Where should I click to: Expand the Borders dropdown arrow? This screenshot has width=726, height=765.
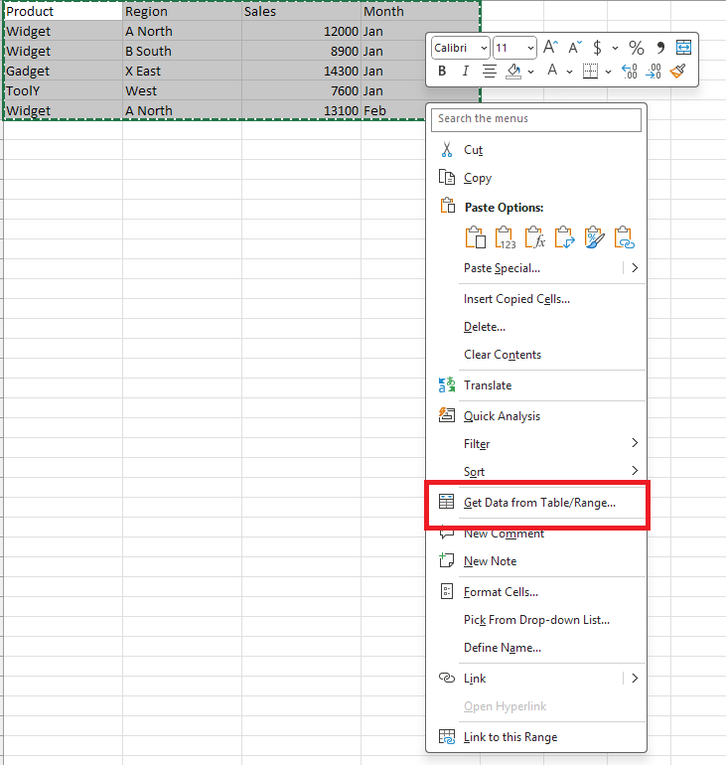pyautogui.click(x=608, y=72)
